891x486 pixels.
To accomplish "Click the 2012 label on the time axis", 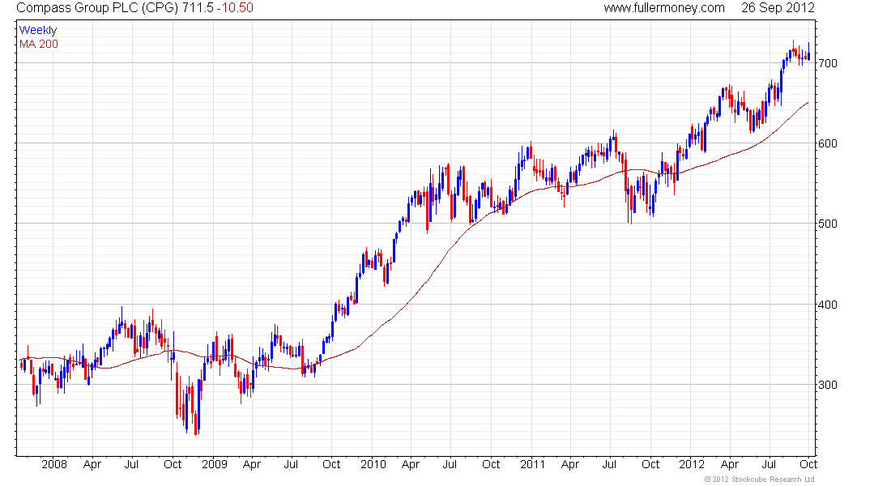I will pos(692,464).
